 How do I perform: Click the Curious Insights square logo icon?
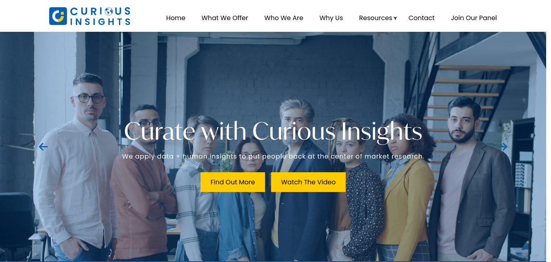click(58, 16)
